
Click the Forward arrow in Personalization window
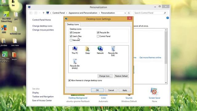point(36,13)
